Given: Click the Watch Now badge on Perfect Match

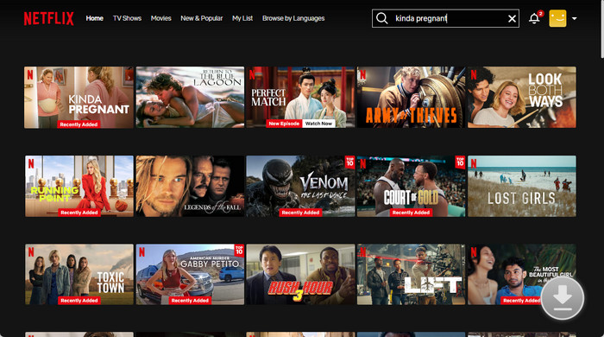Looking at the screenshot, I should tap(318, 124).
